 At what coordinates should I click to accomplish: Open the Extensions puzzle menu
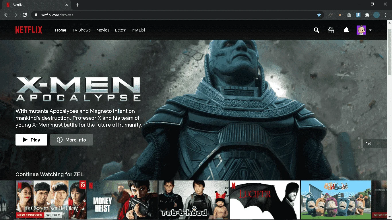367,15
